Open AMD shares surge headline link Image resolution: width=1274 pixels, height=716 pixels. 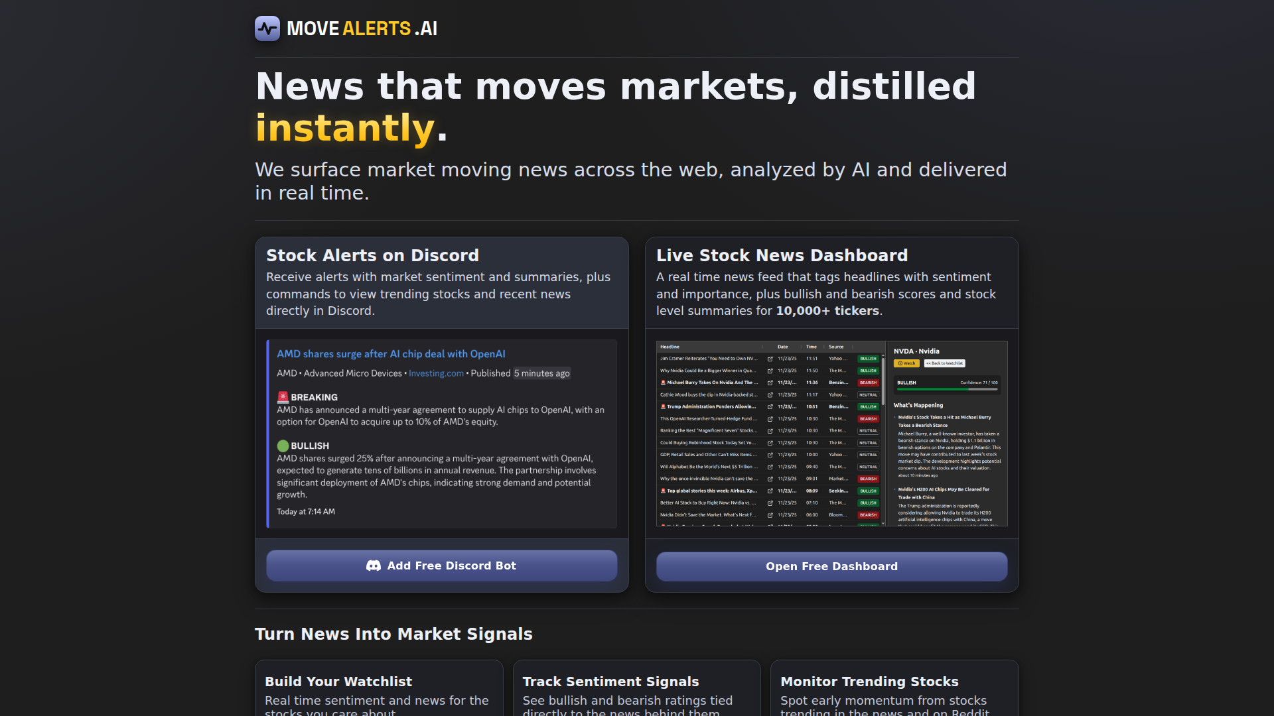point(391,354)
